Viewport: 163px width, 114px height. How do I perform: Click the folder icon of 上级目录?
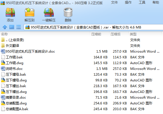click(3, 40)
